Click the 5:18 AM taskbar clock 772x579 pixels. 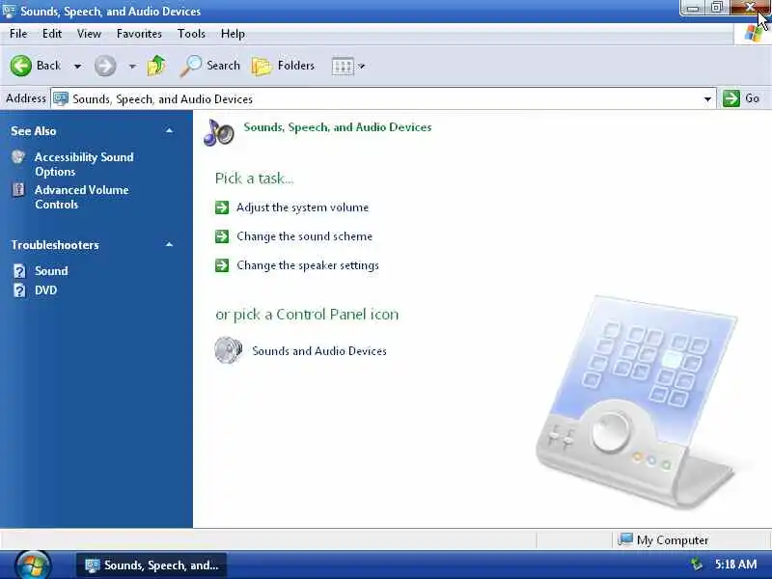pos(735,565)
